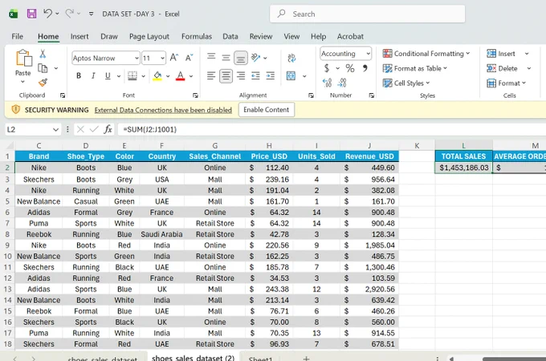Open Format as Table dropdown
Viewport: 546px width, 361px height.
(x=415, y=68)
